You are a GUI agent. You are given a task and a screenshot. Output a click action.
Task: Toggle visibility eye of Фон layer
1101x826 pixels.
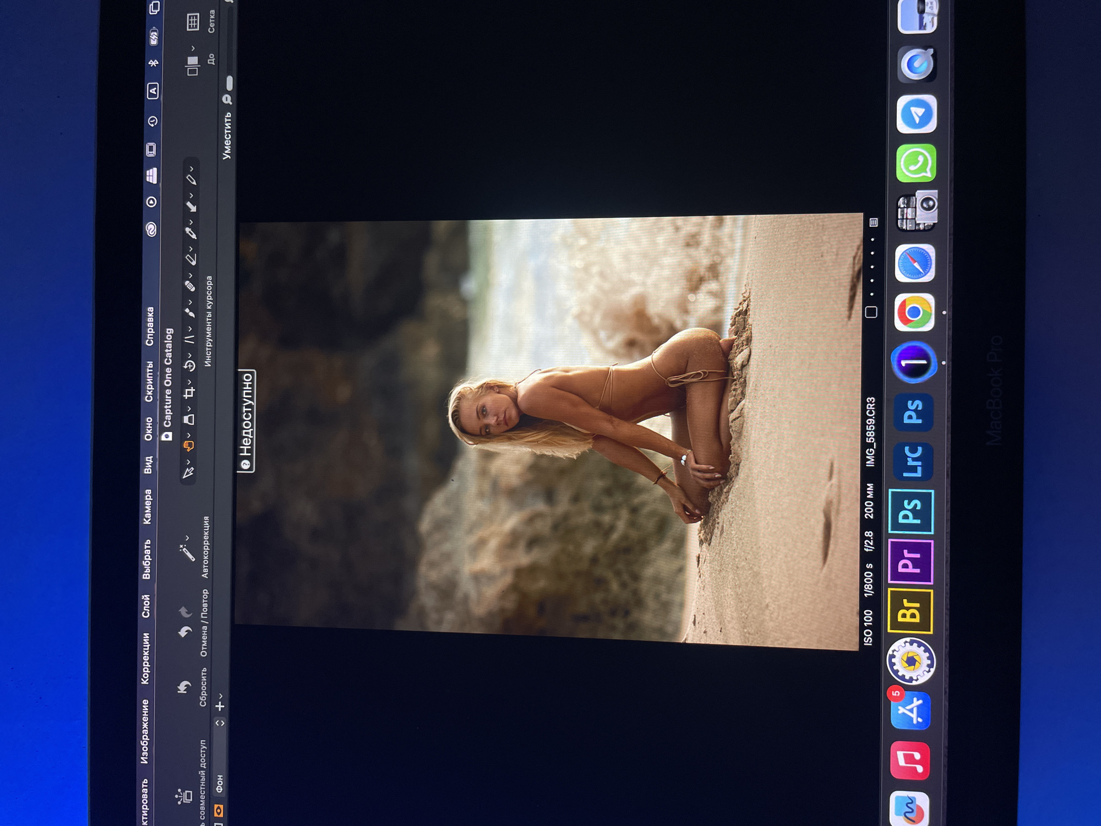(x=219, y=811)
